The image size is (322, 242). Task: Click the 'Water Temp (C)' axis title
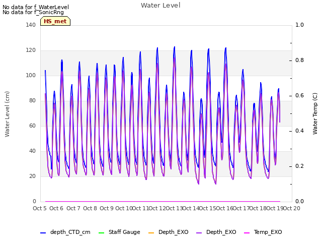pos(315,113)
